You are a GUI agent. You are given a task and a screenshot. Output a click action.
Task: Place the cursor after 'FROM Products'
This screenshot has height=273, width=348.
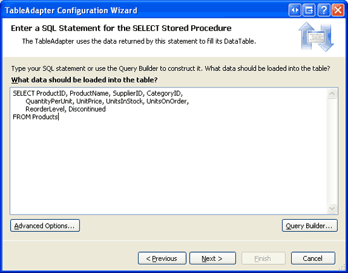click(58, 117)
